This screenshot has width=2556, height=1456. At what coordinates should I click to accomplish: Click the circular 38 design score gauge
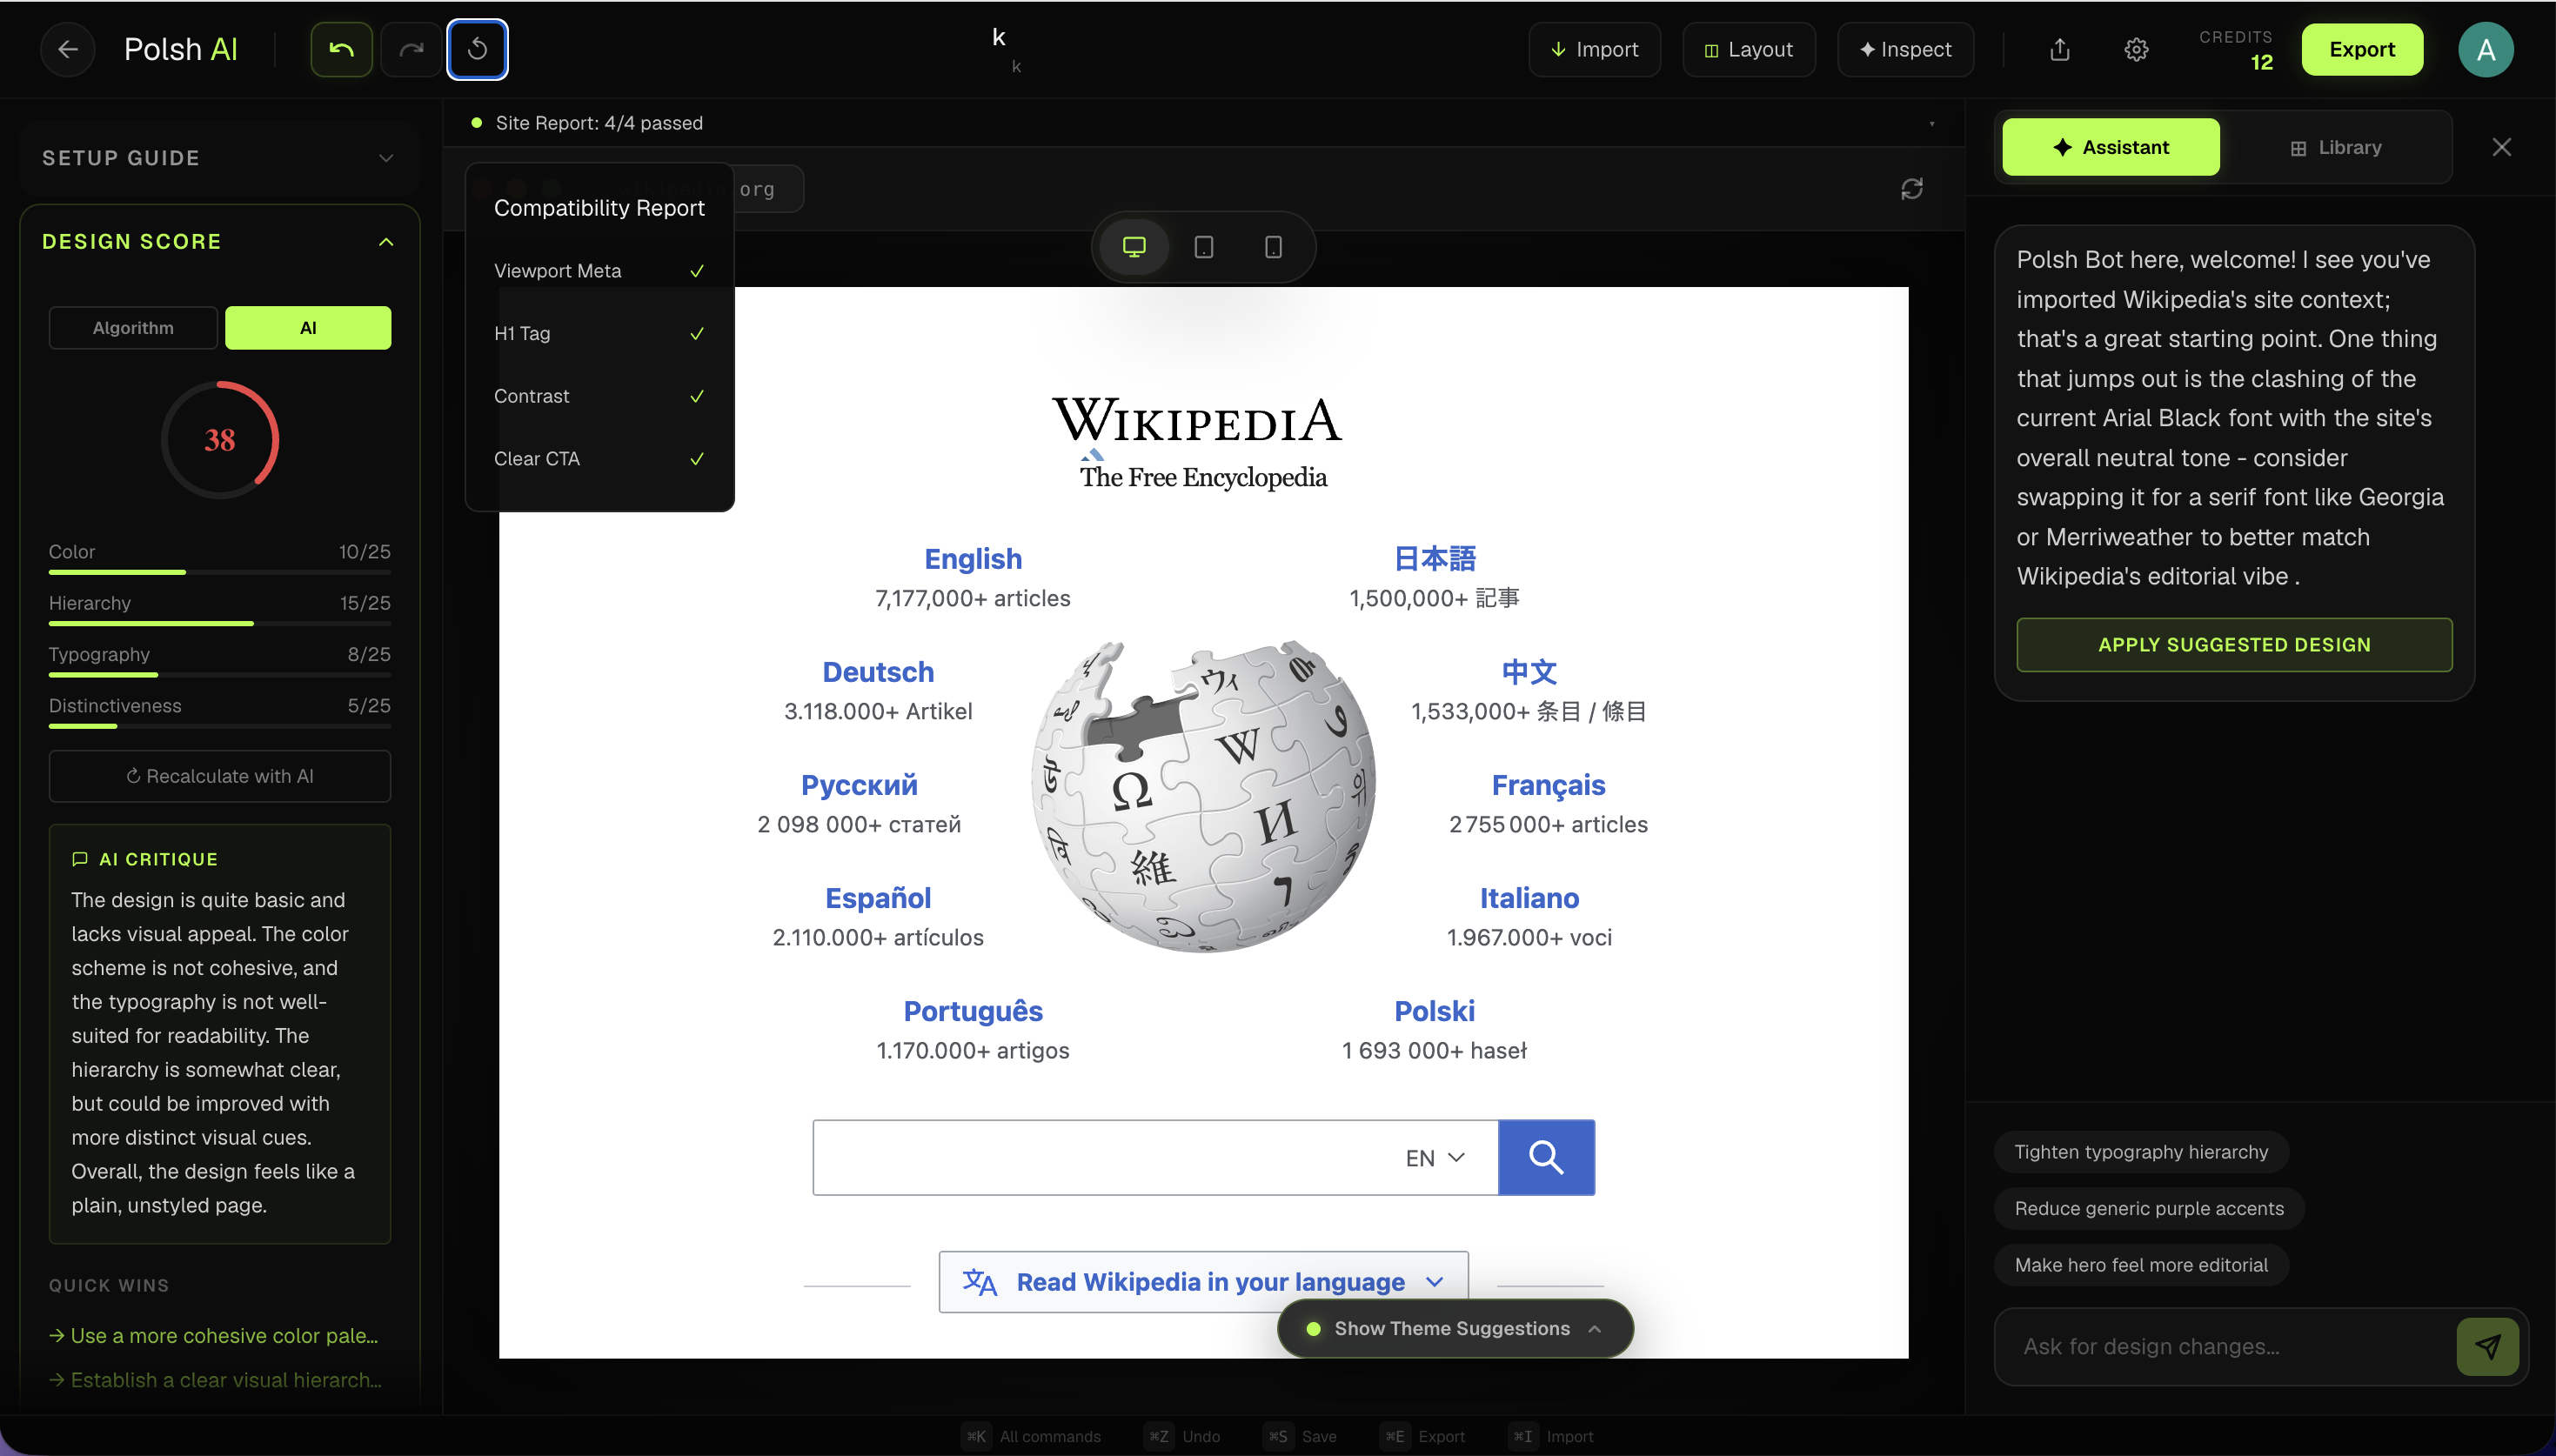[220, 439]
